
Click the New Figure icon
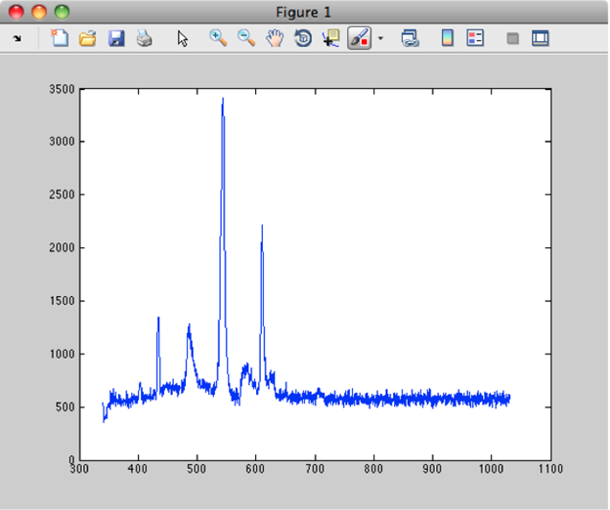tap(60, 38)
